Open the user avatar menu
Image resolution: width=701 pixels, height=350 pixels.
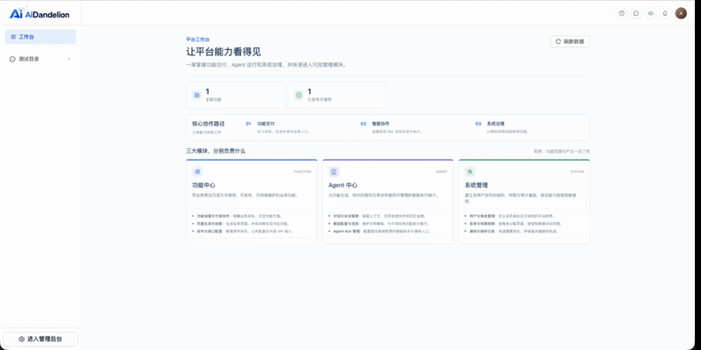coord(681,13)
